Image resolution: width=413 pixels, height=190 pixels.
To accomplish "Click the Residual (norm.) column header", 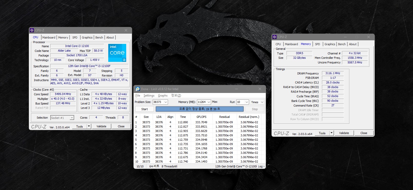I will tap(249, 117).
